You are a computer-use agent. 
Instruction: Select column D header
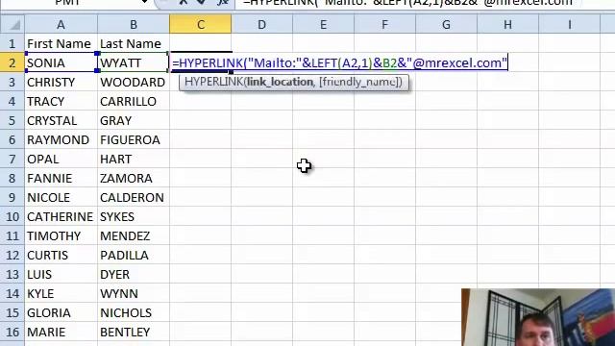click(x=261, y=25)
